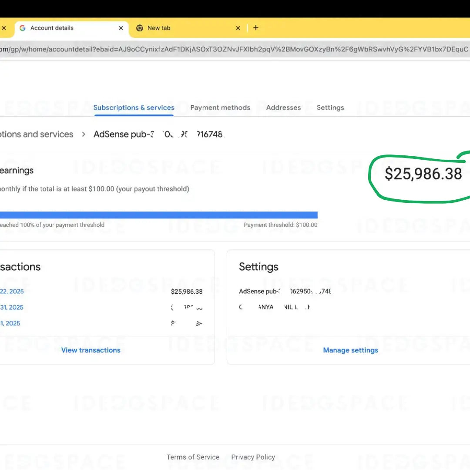This screenshot has width=470, height=470.
Task: Click the X to close the New tab
Action: 238,28
